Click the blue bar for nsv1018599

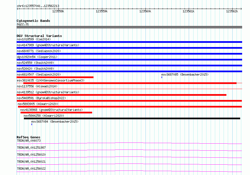[x=129, y=42]
